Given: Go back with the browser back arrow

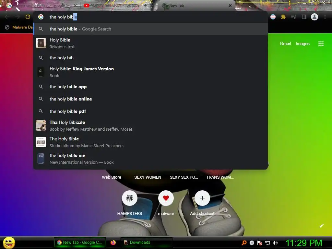Looking at the screenshot, I should tap(7, 17).
